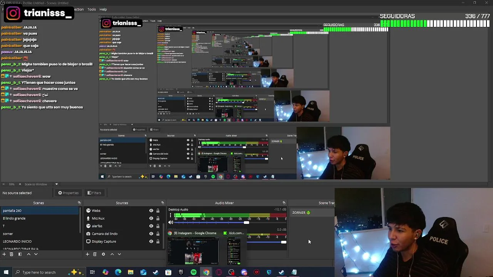The image size is (493, 277).
Task: Open Epic Games Launcher from taskbar
Action: (x=181, y=272)
